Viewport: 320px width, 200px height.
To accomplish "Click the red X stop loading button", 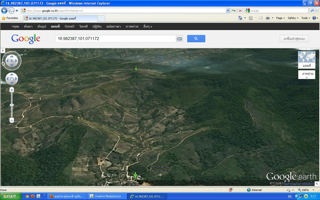I will 240,11.
